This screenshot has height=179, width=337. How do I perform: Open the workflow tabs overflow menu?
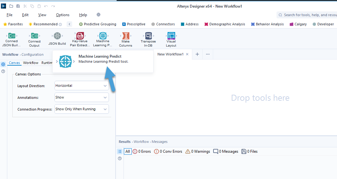pyautogui.click(x=208, y=54)
